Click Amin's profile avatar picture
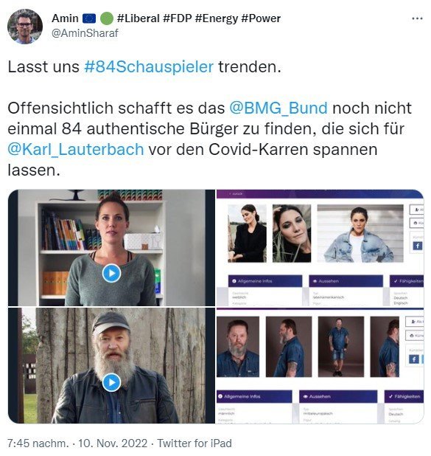 (x=25, y=27)
